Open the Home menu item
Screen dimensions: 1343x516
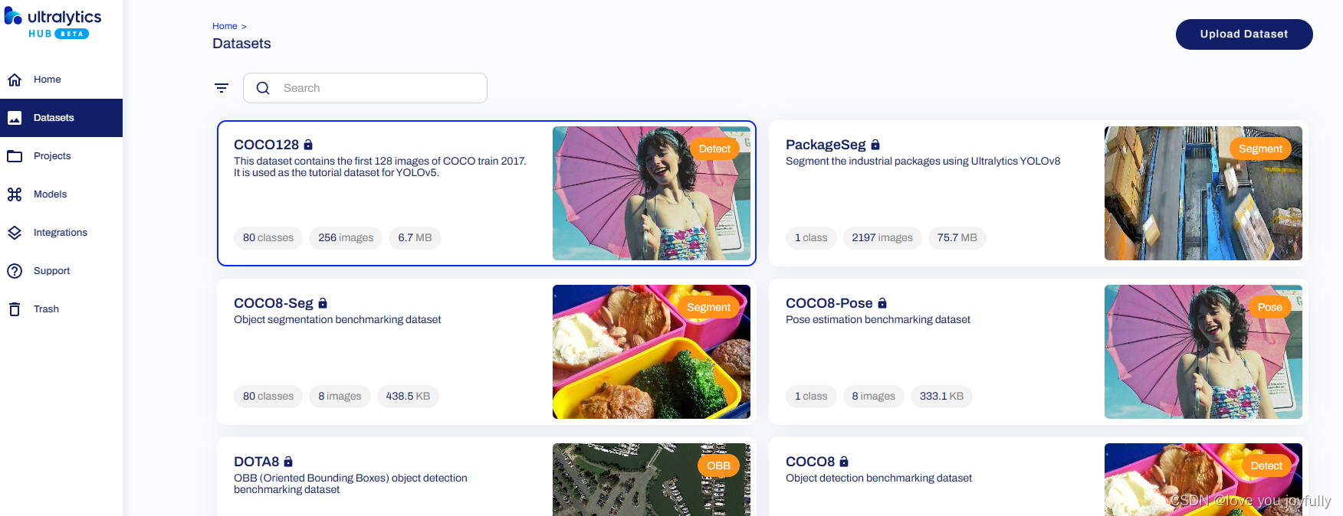coord(61,80)
